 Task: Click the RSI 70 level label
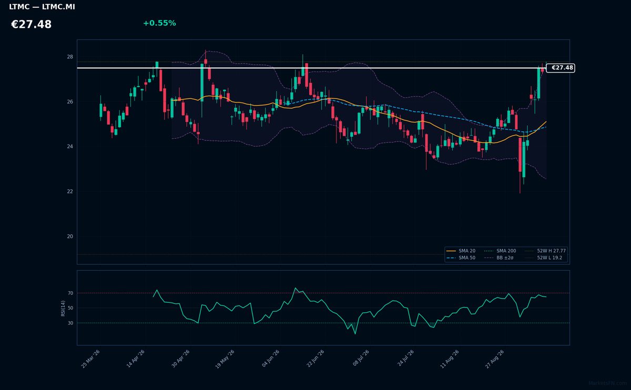tap(70, 293)
